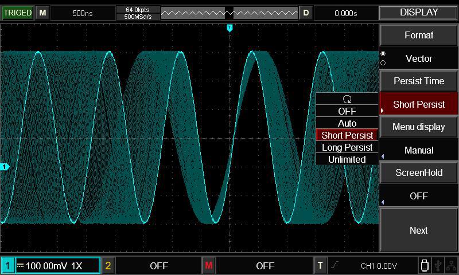Image resolution: width=459 pixels, height=275 pixels.
Task: Click the USB connection trident icon
Action: pos(438,265)
